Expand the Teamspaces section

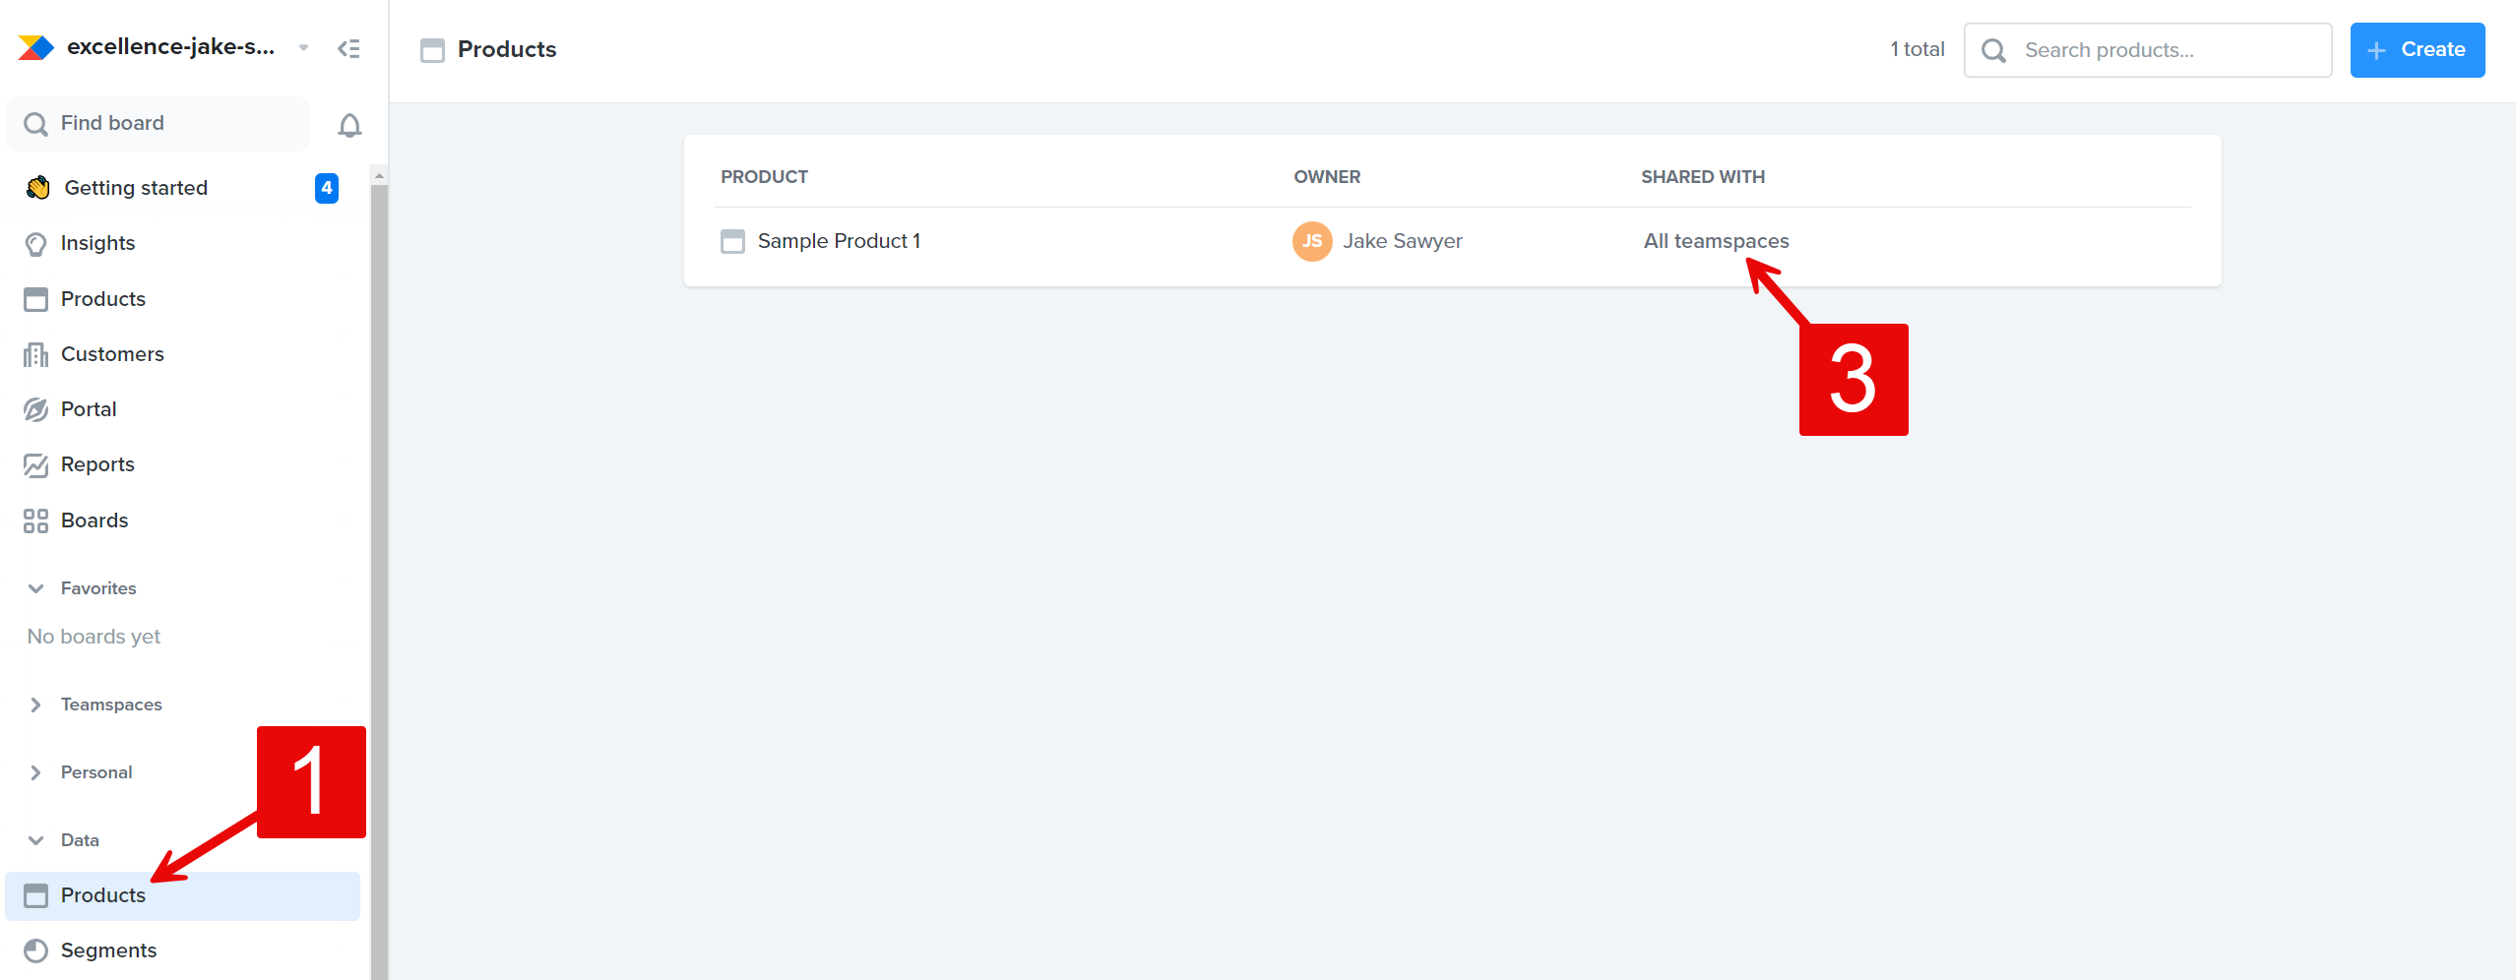[36, 704]
